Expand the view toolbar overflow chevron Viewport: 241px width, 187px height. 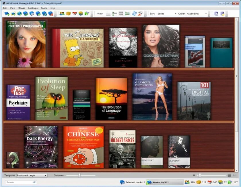145,14
